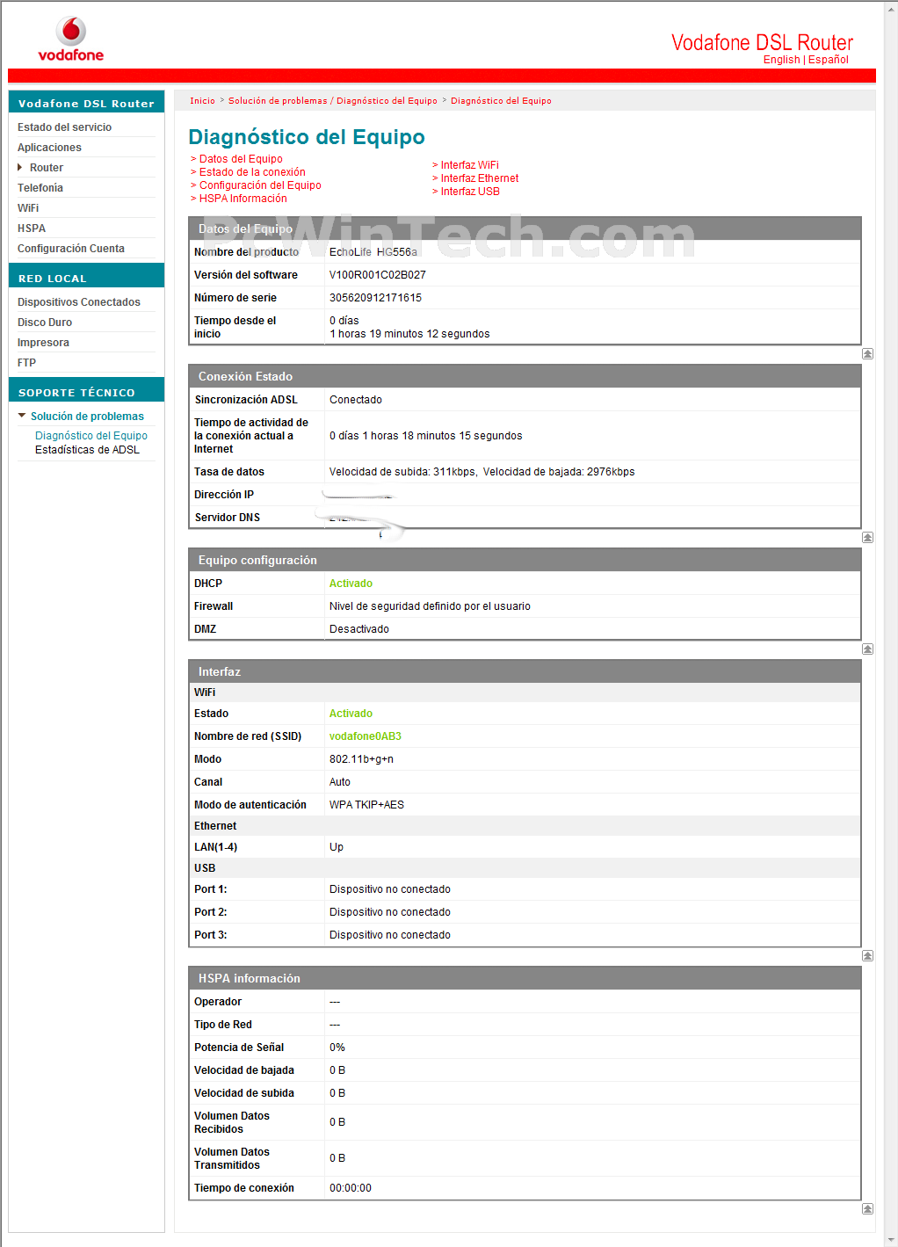
Task: Click WiFi Modo 802.11b+g+n value
Action: pyautogui.click(x=361, y=759)
